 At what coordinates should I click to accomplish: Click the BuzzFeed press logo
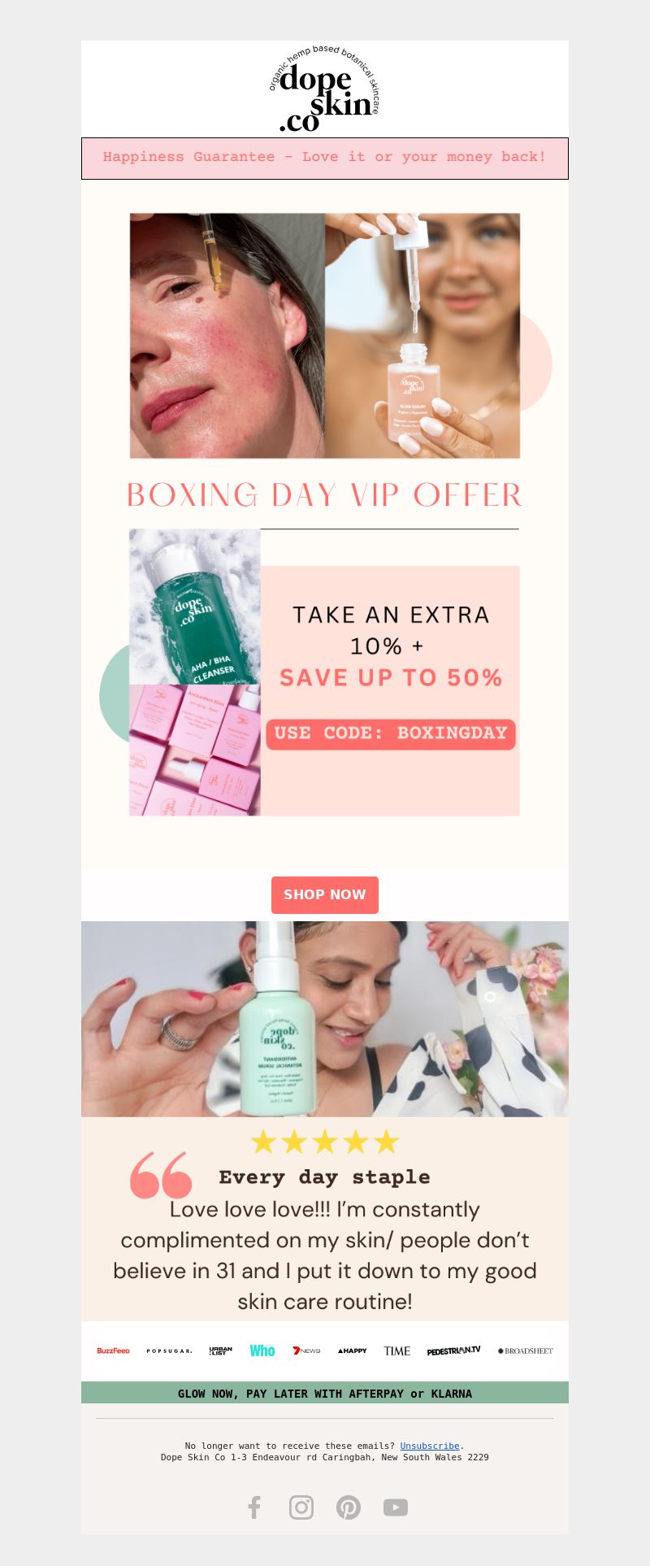(x=113, y=1351)
